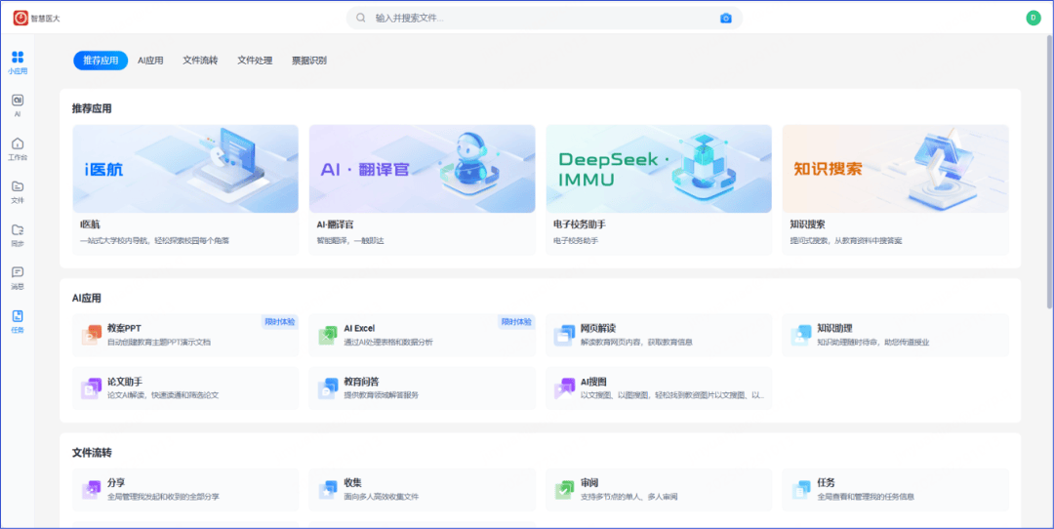Screen dimensions: 1054x529
Task: Open the 小应用 sidebar icon
Action: 18,59
